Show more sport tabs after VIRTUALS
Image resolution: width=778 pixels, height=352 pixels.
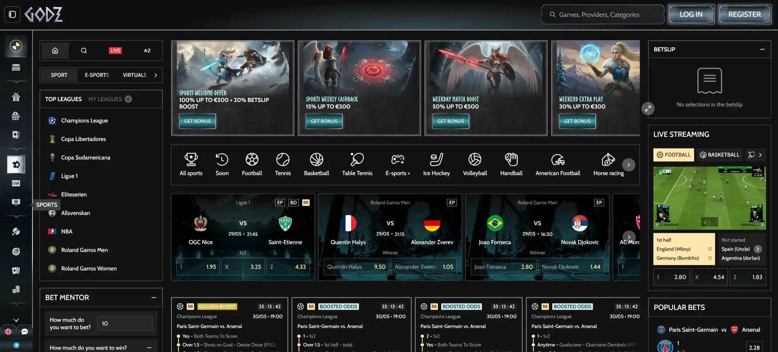pyautogui.click(x=155, y=75)
